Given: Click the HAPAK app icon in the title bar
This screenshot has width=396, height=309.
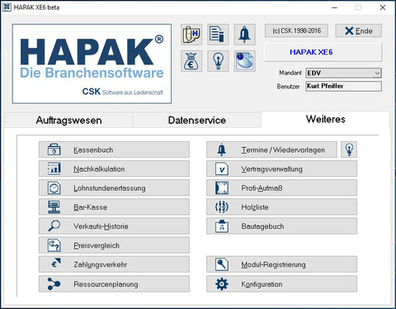Looking at the screenshot, I should pos(7,7).
